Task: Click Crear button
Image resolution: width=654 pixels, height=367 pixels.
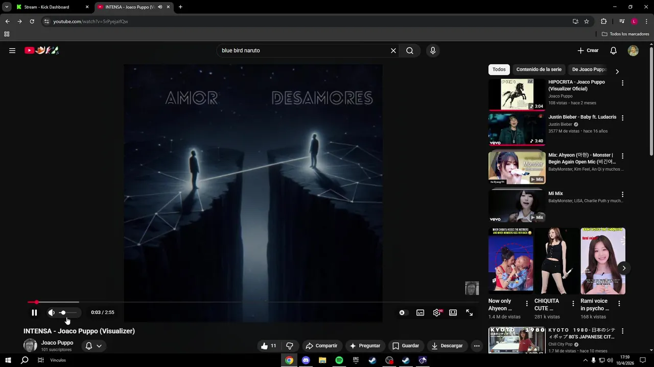Action: pyautogui.click(x=588, y=50)
